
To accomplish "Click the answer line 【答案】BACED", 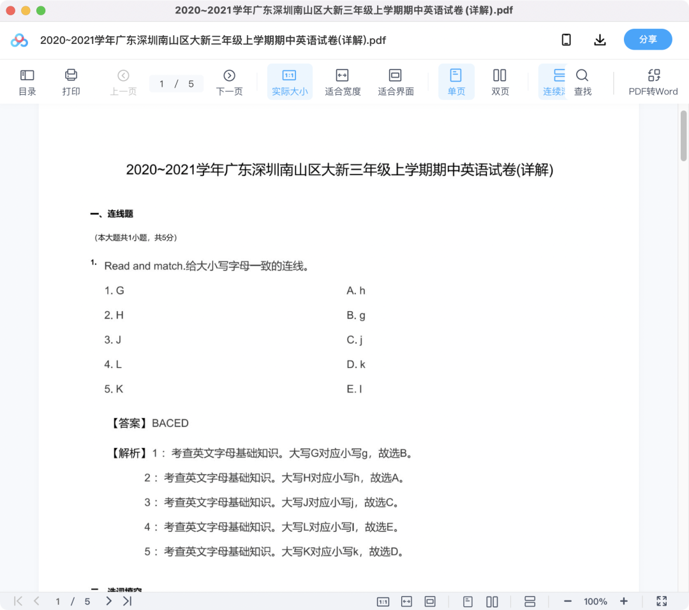I will tap(149, 423).
